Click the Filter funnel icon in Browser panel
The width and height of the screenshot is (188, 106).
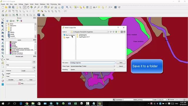[x=18, y=21]
